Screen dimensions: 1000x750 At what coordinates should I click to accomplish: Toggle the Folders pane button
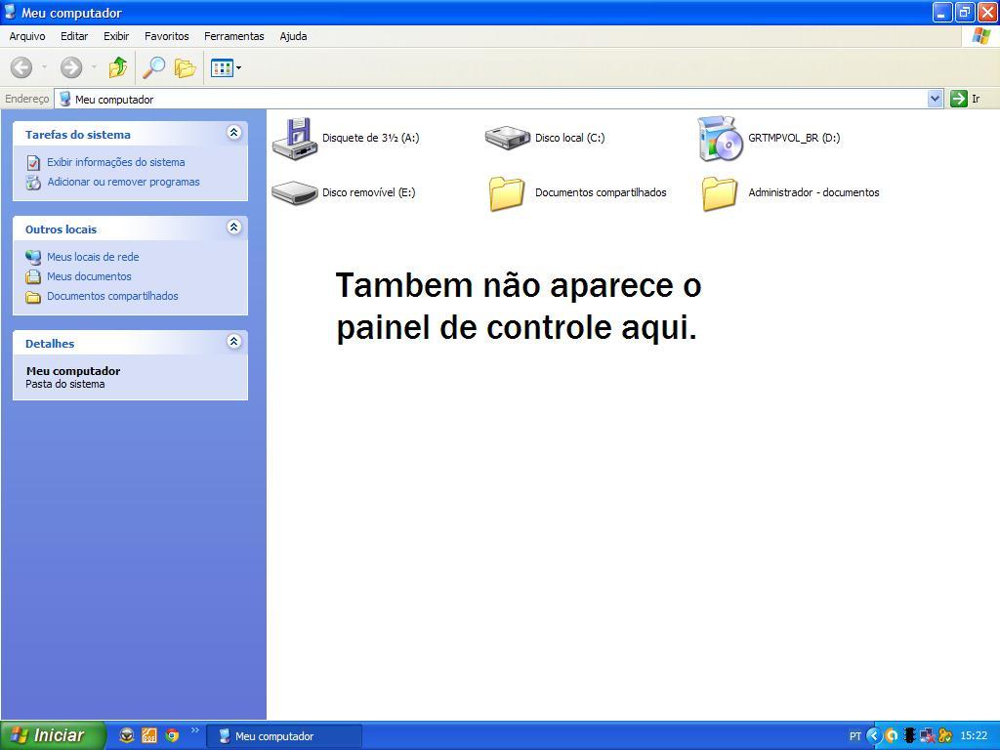(185, 67)
